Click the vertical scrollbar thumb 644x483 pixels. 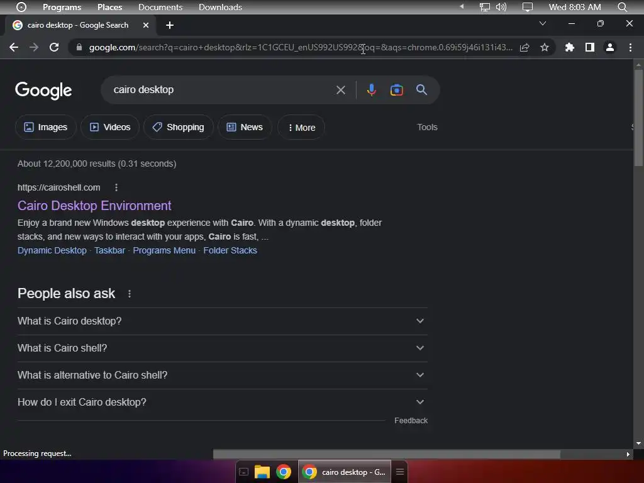tap(638, 118)
